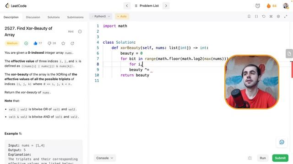This screenshot has width=293, height=164.
Task: Click the format code braces icon
Action: [x=256, y=16]
